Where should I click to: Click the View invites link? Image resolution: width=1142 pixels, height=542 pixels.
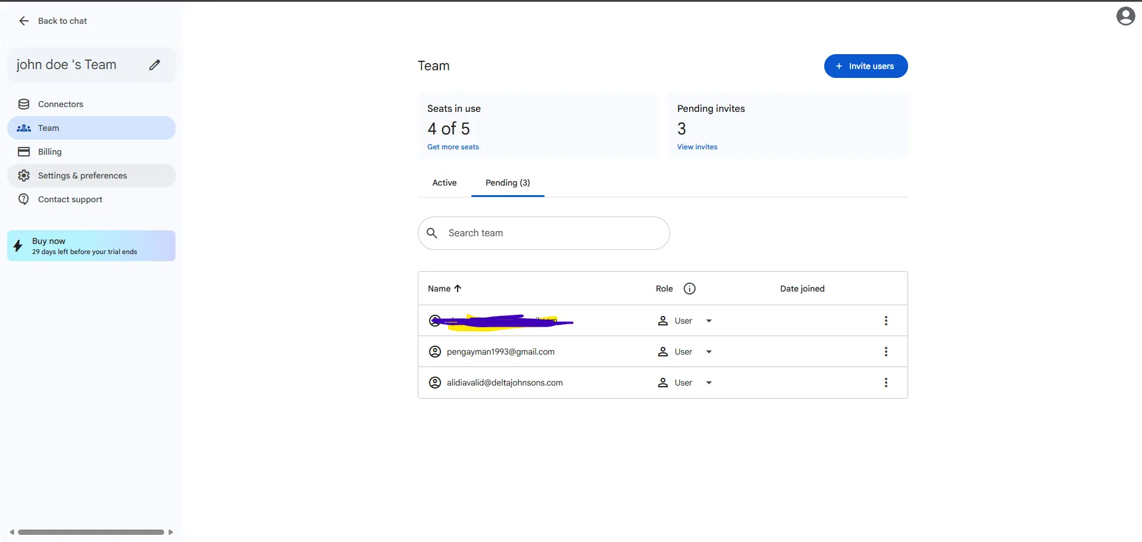tap(697, 147)
